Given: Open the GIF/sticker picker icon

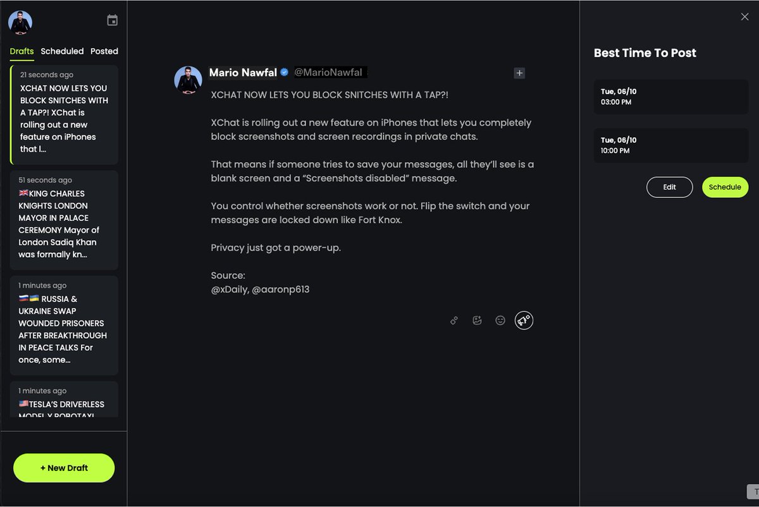Looking at the screenshot, I should [477, 321].
